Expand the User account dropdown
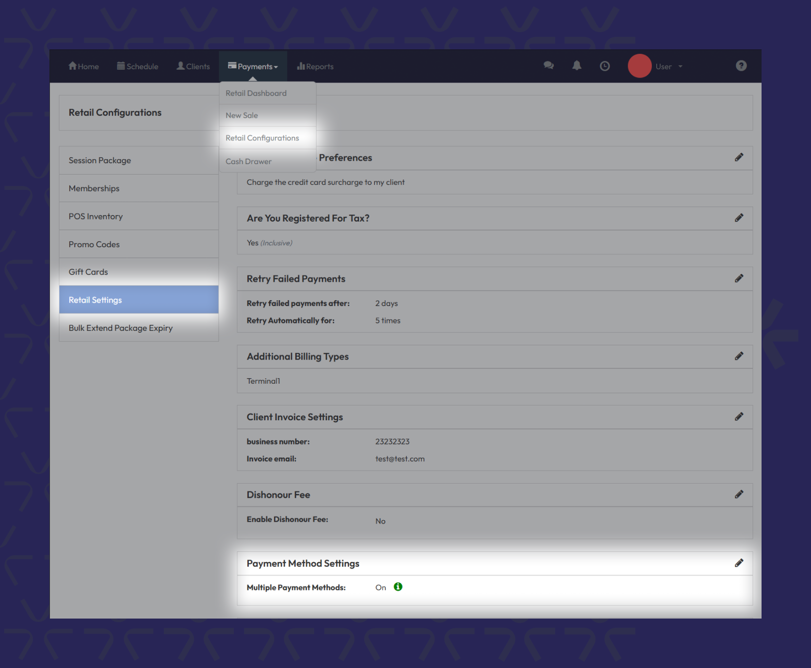This screenshot has height=668, width=811. pos(669,67)
